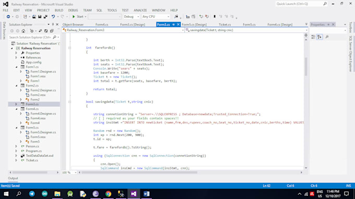Viewport: 355px width, 199px height.
Task: Open the TOOLS menu
Action: click(112, 10)
